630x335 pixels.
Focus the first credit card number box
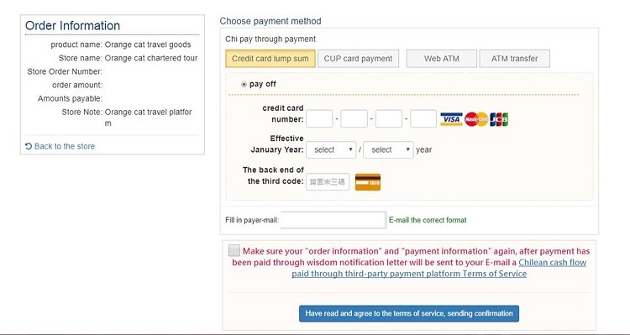[319, 119]
